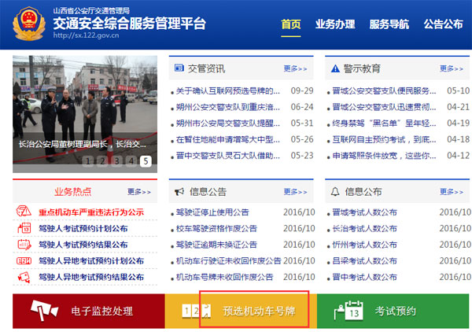Screen dimensions: 472x332
Task: Click the 信息公告 megaphone icon
Action: point(179,191)
